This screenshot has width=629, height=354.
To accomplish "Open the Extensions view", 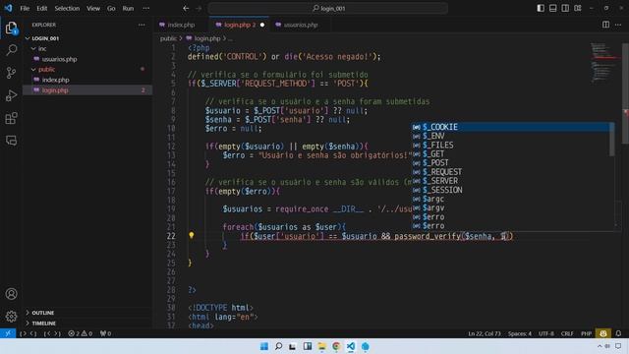I will [11, 118].
